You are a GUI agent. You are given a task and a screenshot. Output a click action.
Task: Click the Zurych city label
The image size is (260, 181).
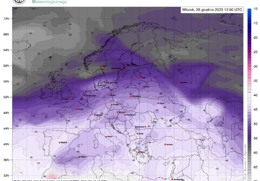click(x=99, y=115)
